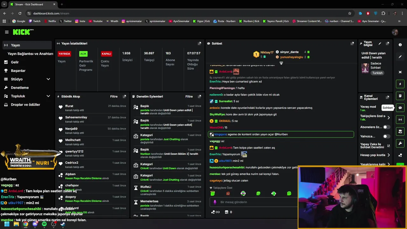
Task: Pop out the Yayın bilgisi panel
Action: point(387,44)
